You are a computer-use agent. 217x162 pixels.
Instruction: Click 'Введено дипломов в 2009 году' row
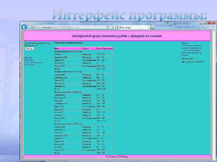(x=84, y=124)
